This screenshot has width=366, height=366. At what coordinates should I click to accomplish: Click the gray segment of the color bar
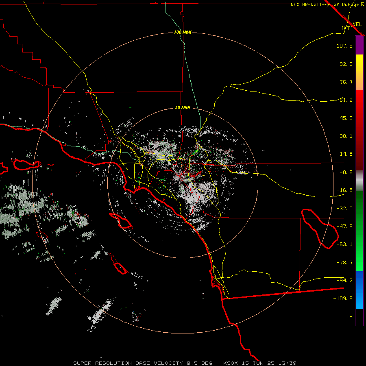(359, 181)
